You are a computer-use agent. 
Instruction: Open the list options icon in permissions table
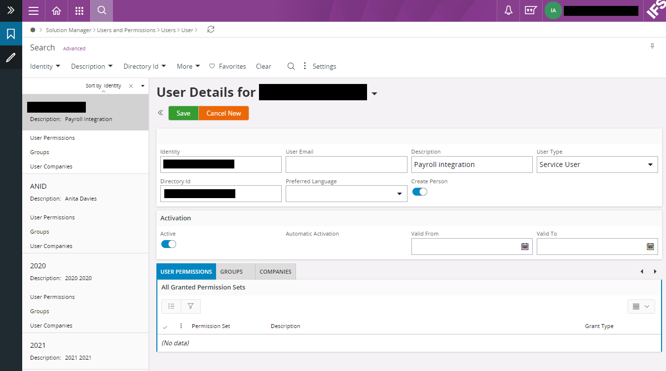(x=171, y=306)
